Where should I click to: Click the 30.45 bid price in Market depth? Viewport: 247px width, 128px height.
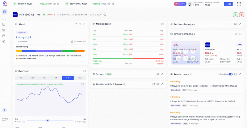pyautogui.click(x=125, y=34)
